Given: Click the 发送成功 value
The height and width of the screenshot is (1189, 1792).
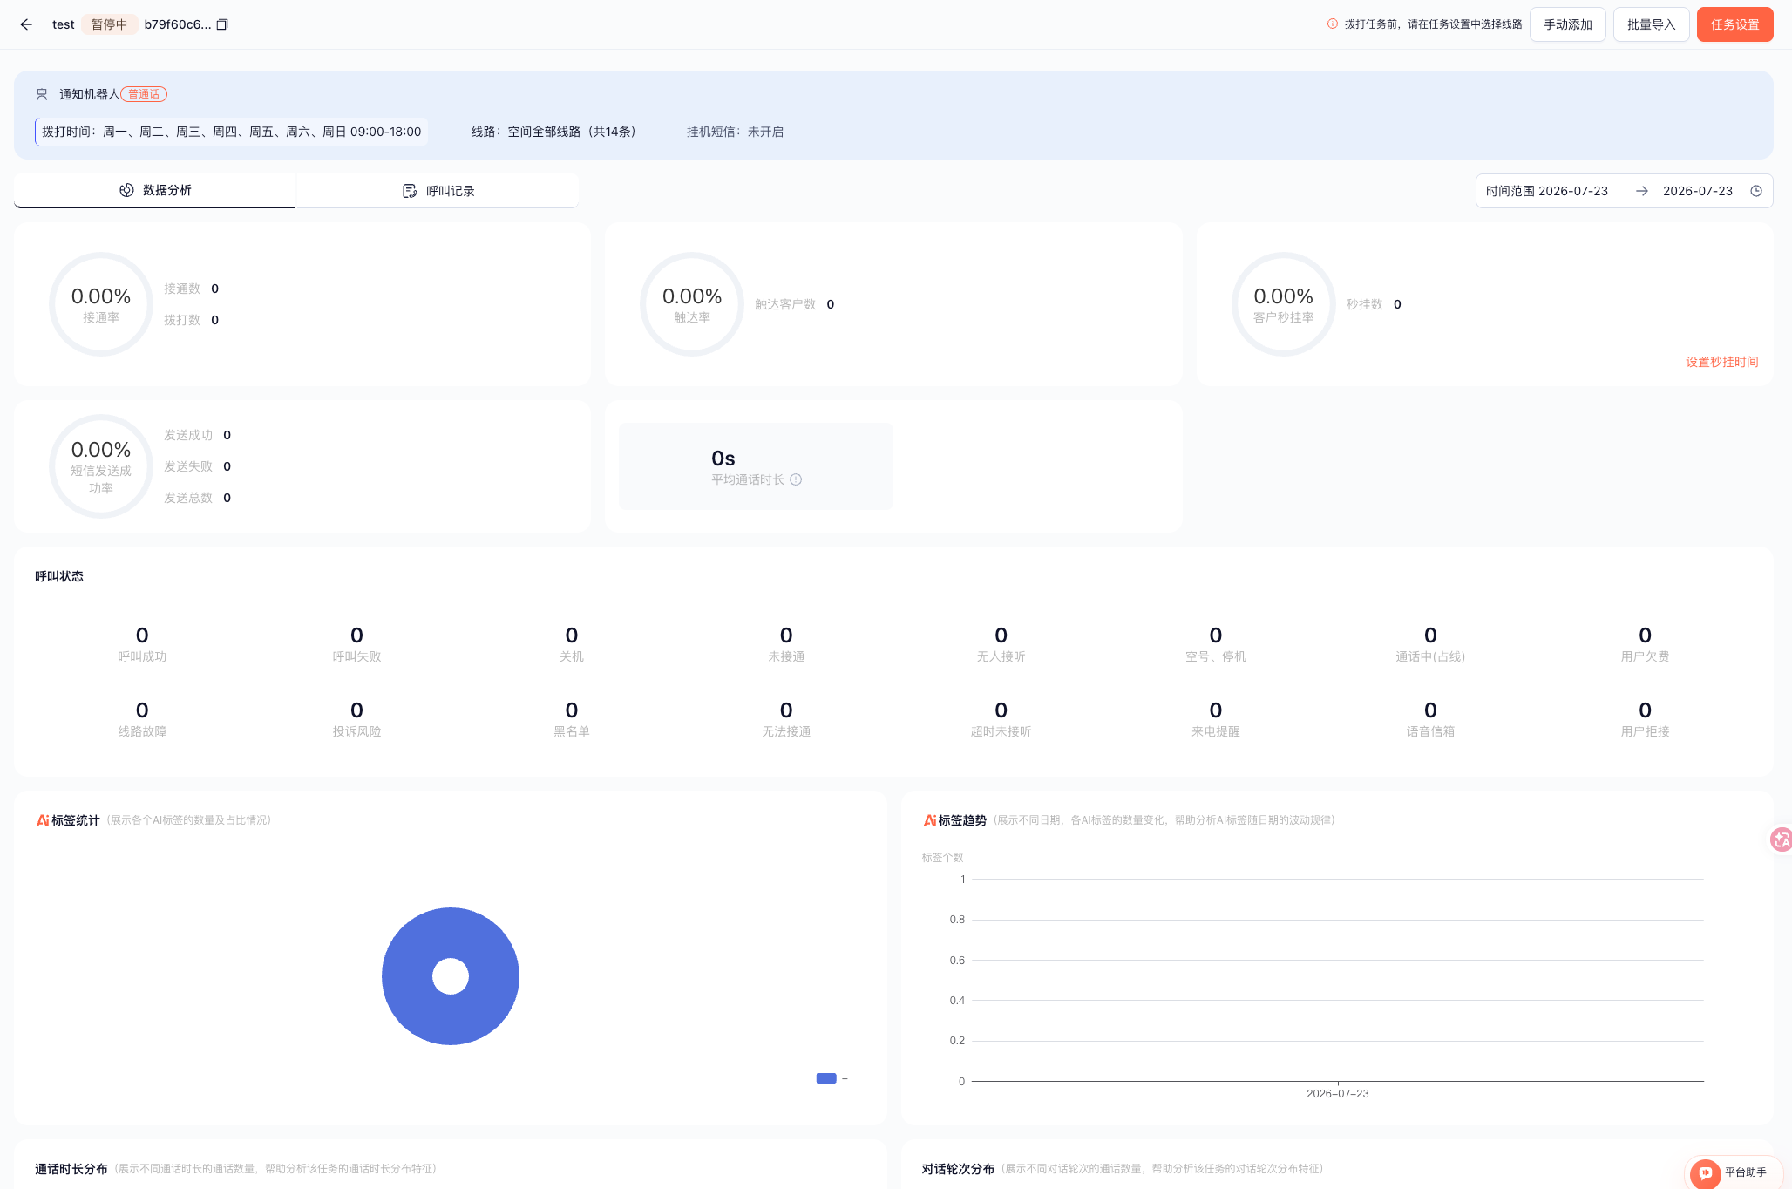Looking at the screenshot, I should [x=227, y=435].
